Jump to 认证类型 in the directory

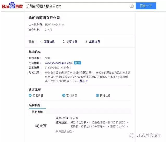(72, 42)
